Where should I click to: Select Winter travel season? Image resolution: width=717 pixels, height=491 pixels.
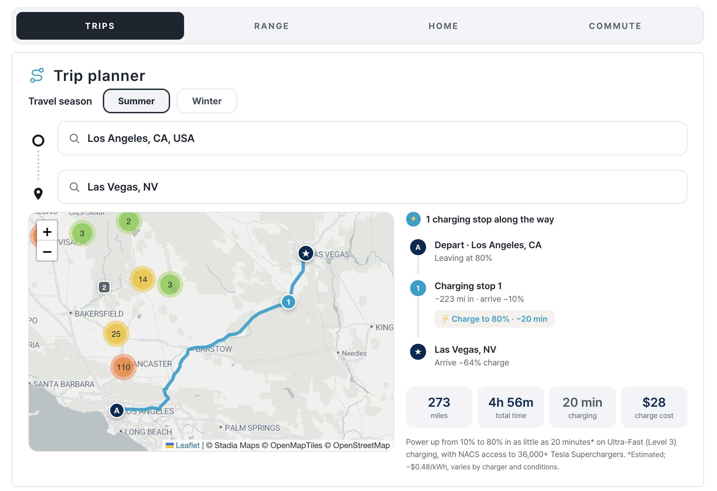207,101
